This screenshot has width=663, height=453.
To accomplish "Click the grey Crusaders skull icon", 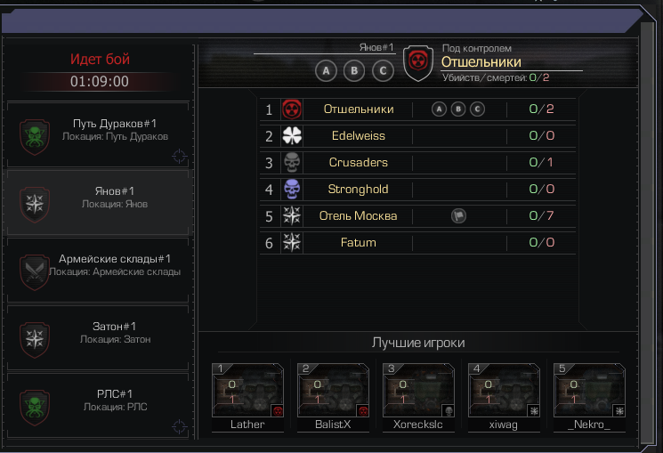I will (292, 163).
